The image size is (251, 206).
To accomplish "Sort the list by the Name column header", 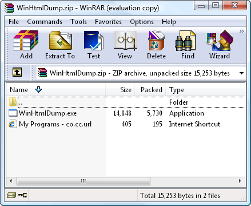I will (56, 90).
